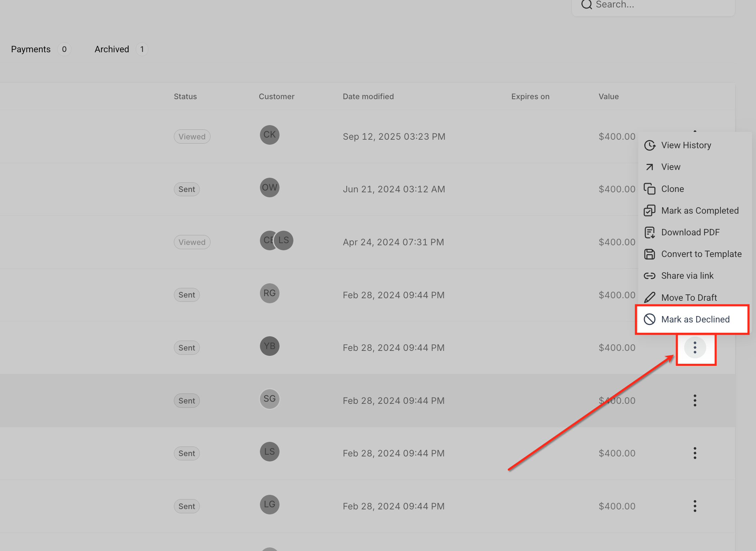Click the CK customer avatar
The height and width of the screenshot is (551, 756).
coord(270,135)
